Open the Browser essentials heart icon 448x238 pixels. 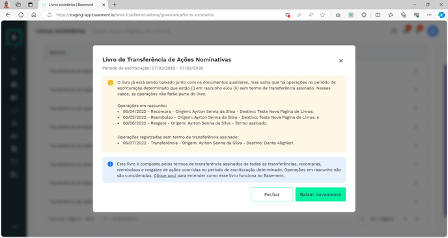(417, 15)
